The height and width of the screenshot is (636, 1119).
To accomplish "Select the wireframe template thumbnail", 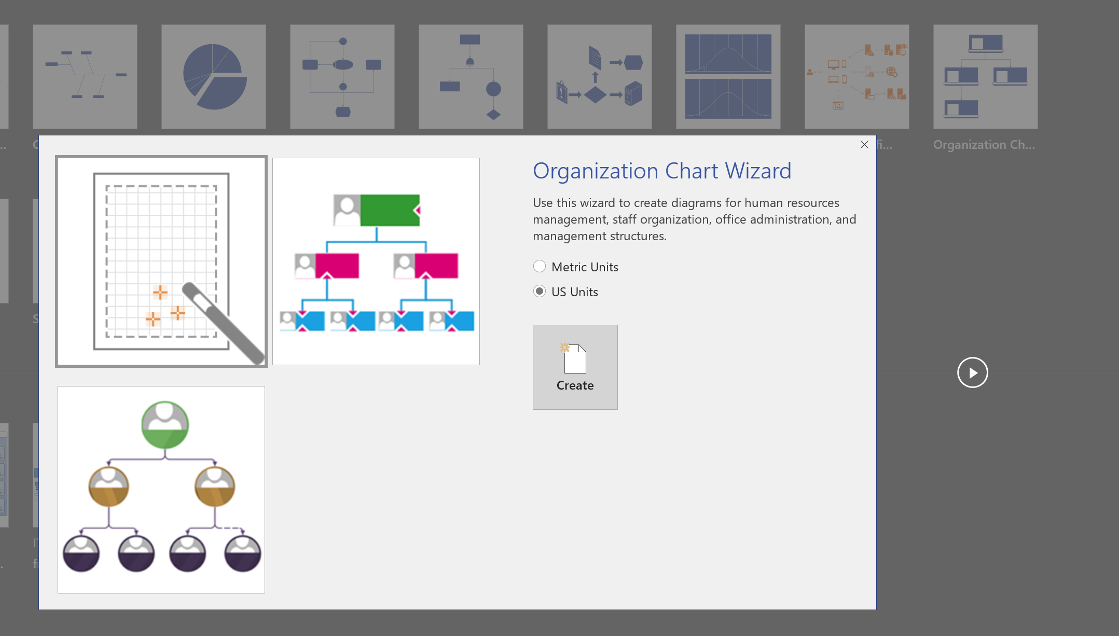I will point(161,261).
